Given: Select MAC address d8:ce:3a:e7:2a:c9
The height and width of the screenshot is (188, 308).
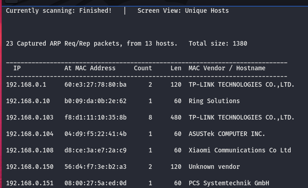Looking at the screenshot, I should click(95, 150).
